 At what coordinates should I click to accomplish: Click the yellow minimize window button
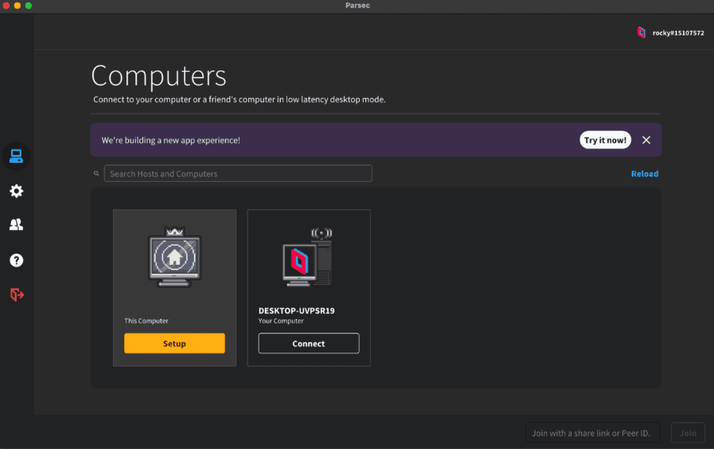coord(17,6)
